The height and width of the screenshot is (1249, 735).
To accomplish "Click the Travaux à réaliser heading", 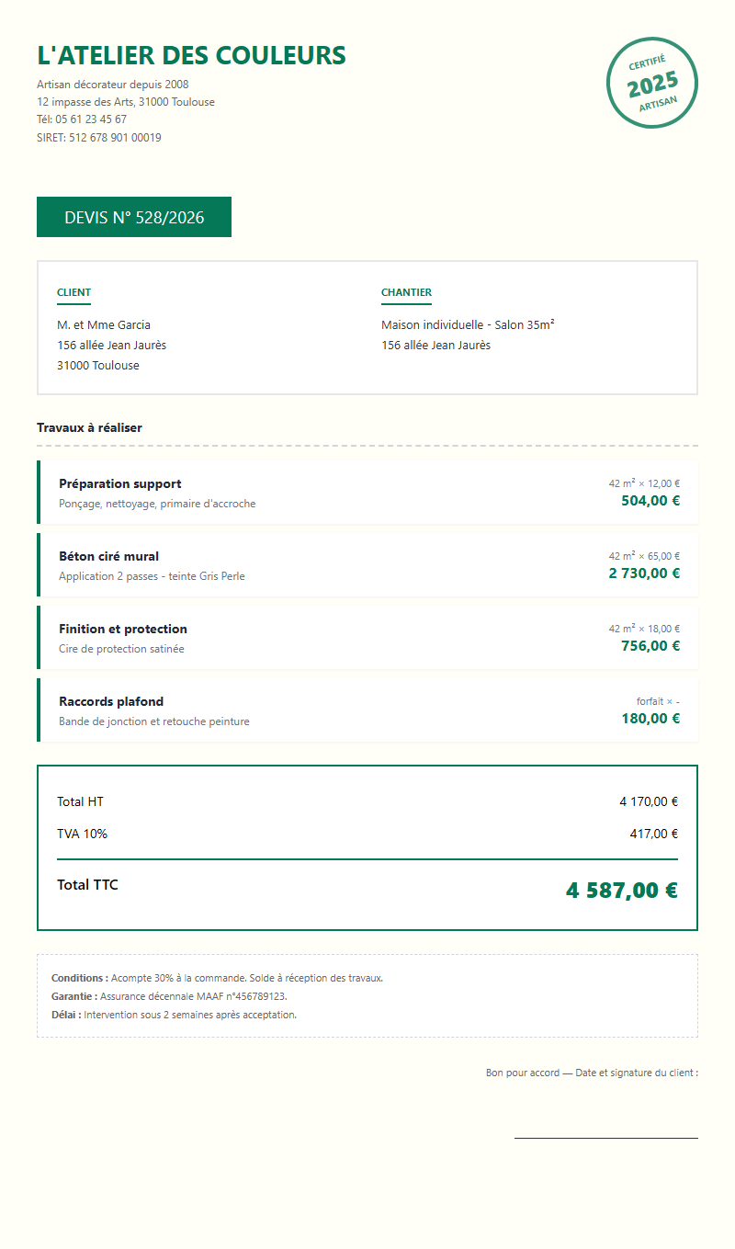I will pyautogui.click(x=89, y=427).
